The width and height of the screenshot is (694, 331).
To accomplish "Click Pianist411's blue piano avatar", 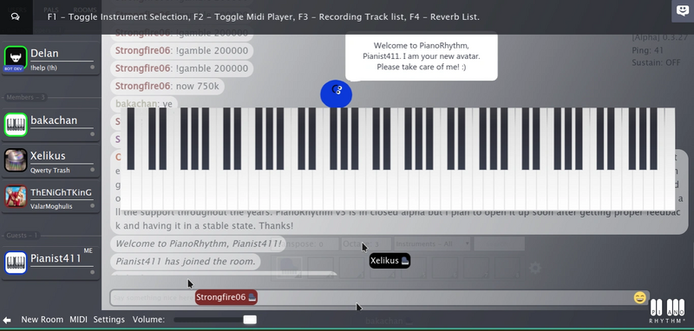I will (16, 263).
